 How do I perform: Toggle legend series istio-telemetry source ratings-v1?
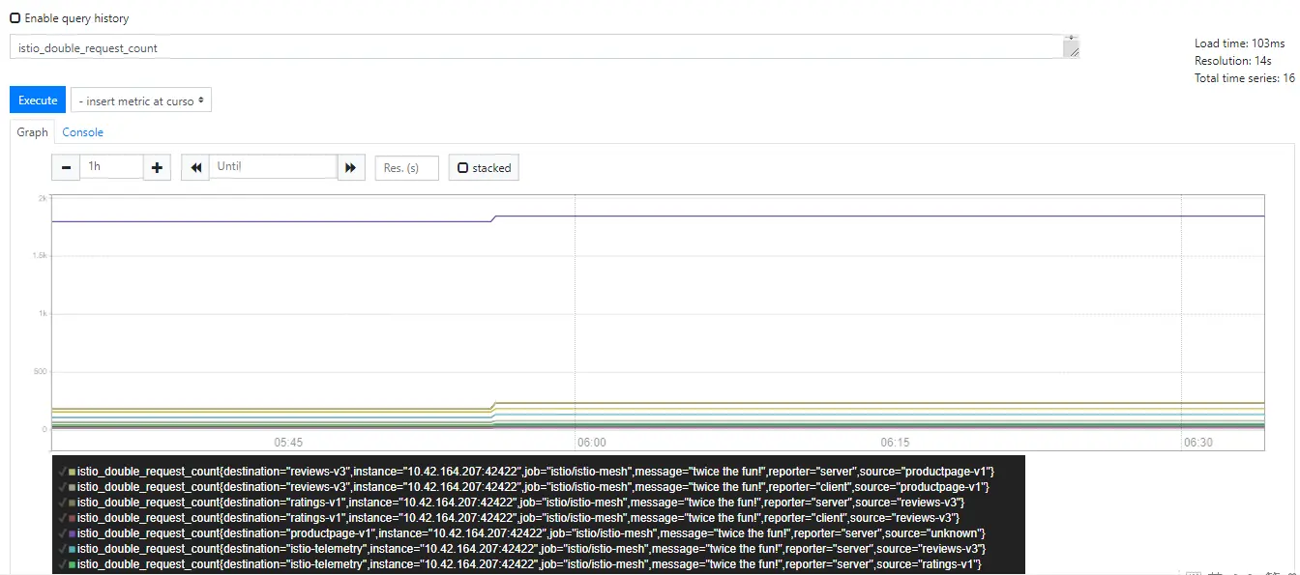pos(521,564)
